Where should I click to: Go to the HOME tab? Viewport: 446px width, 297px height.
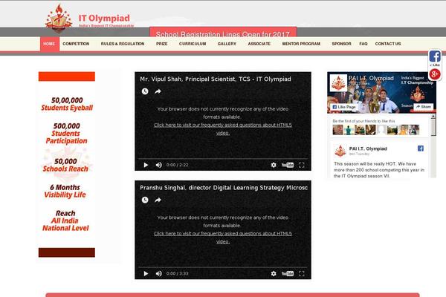point(50,44)
